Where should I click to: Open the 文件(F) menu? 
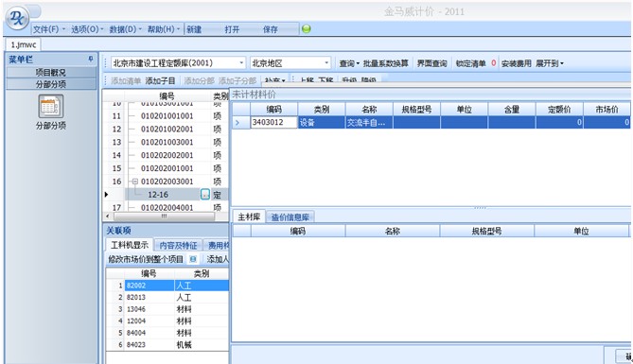[x=49, y=29]
